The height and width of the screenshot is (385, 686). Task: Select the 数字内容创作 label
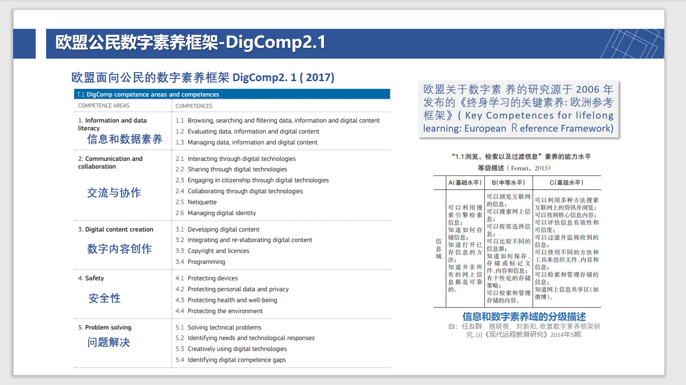[119, 249]
